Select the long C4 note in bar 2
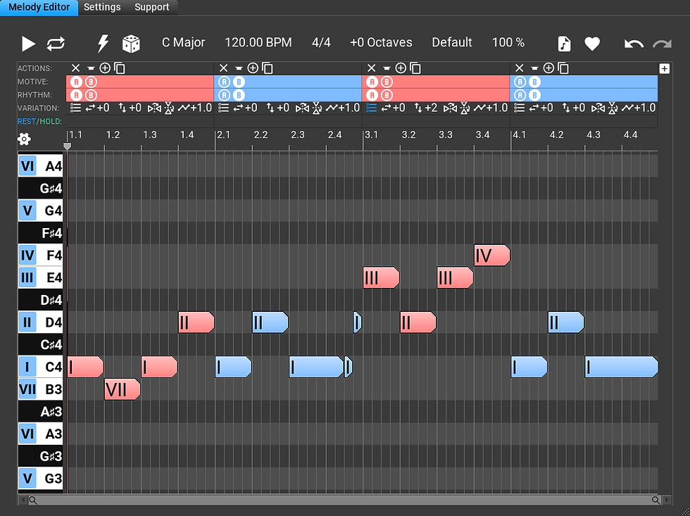This screenshot has height=516, width=690. coord(317,367)
